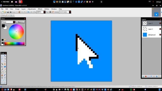Select the Zoom tool in Tools panel

pos(5,61)
